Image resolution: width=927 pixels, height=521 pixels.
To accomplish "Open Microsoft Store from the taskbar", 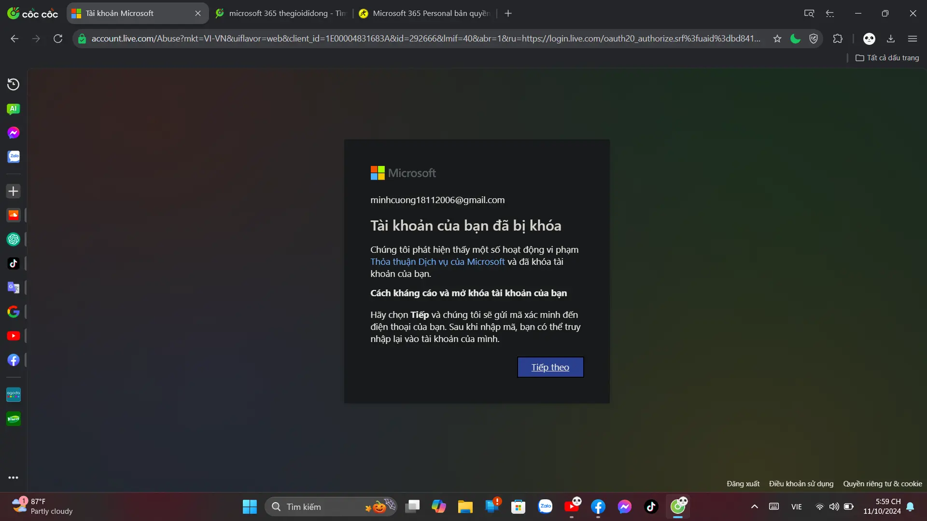I will point(519,507).
